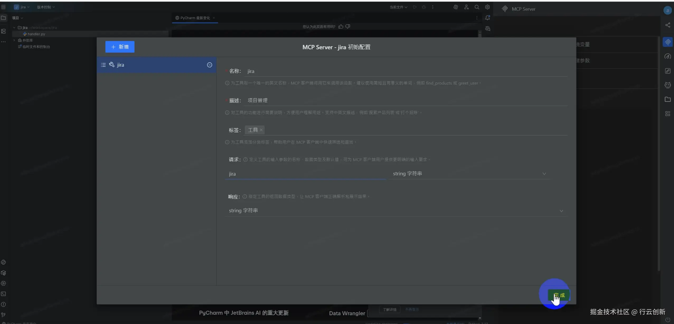Image resolution: width=674 pixels, height=324 pixels.
Task: Click the blue 新增 add button
Action: click(x=120, y=47)
